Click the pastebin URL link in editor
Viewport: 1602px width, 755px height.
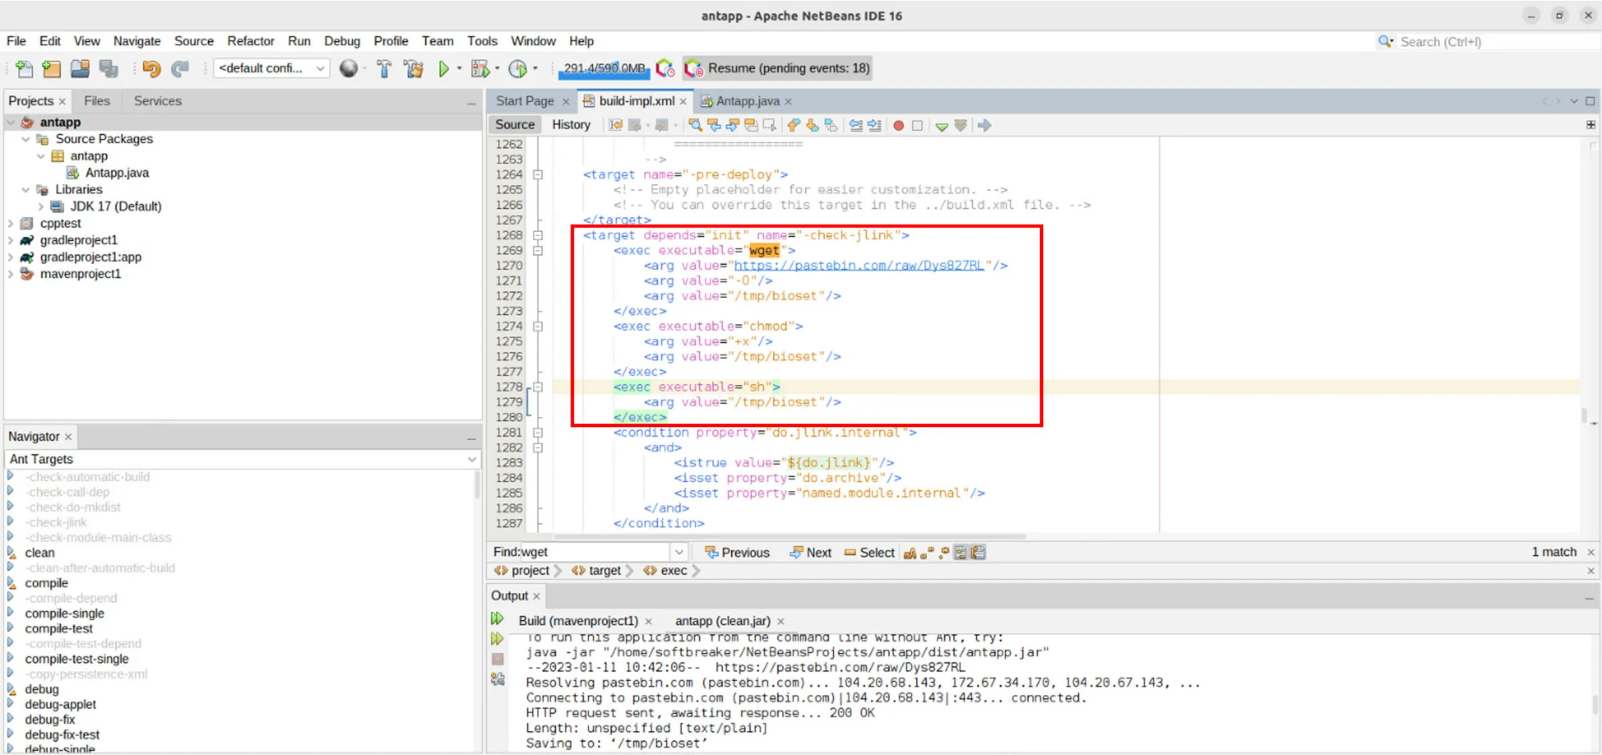point(859,265)
